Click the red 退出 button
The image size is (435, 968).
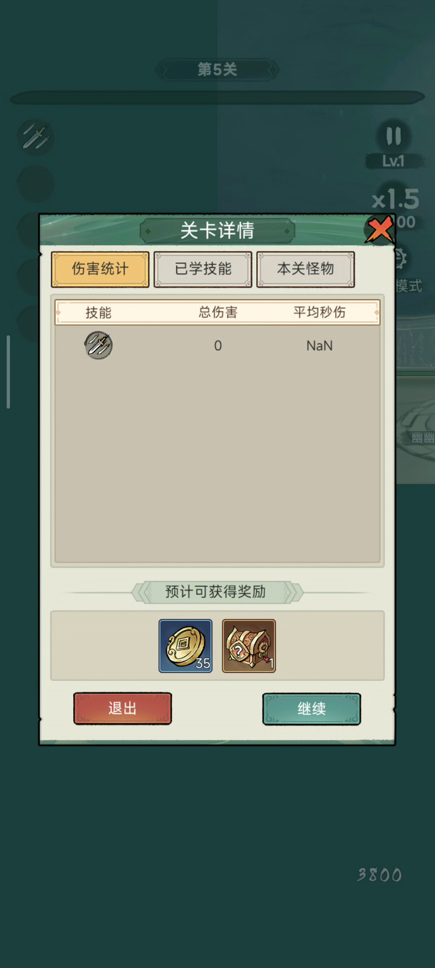click(123, 708)
